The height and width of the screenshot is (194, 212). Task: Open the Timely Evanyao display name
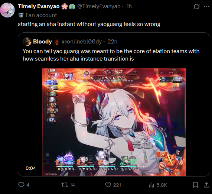tap(39, 6)
